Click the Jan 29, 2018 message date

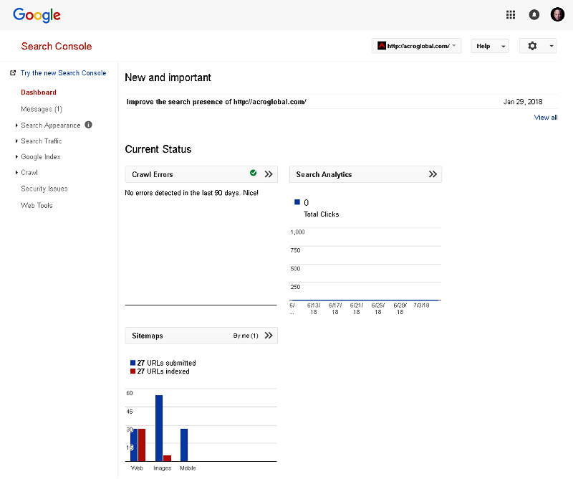click(x=523, y=102)
